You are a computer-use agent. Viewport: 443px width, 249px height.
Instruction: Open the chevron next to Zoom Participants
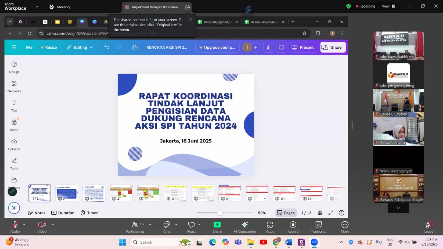pyautogui.click(x=150, y=224)
